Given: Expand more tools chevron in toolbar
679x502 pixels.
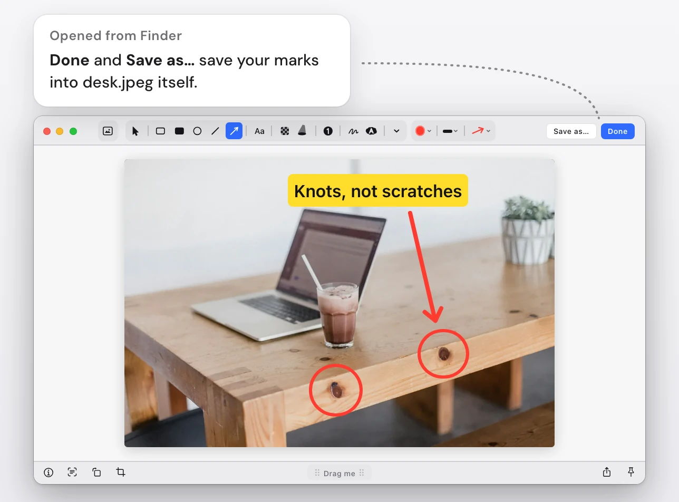Looking at the screenshot, I should coord(396,131).
